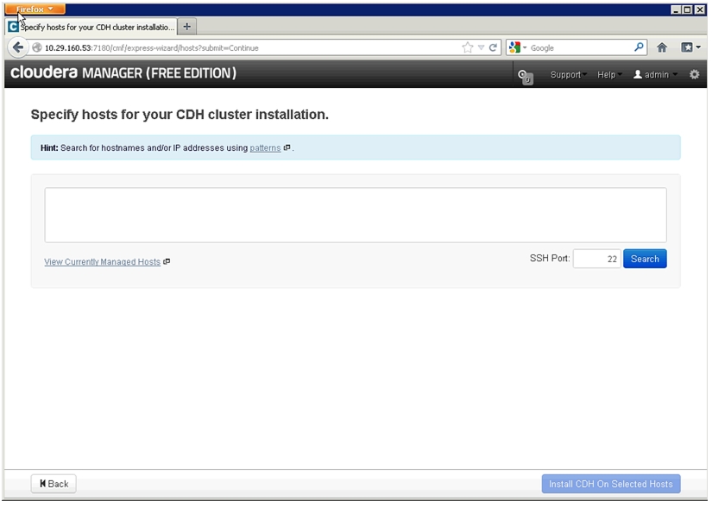The image size is (712, 526).
Task: Maximize the Firefox window
Action: pos(688,9)
